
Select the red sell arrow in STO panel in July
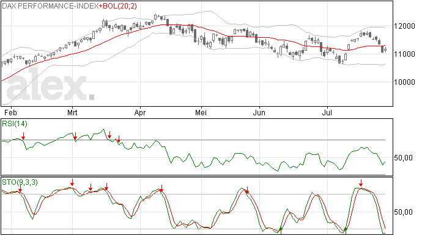click(x=361, y=183)
